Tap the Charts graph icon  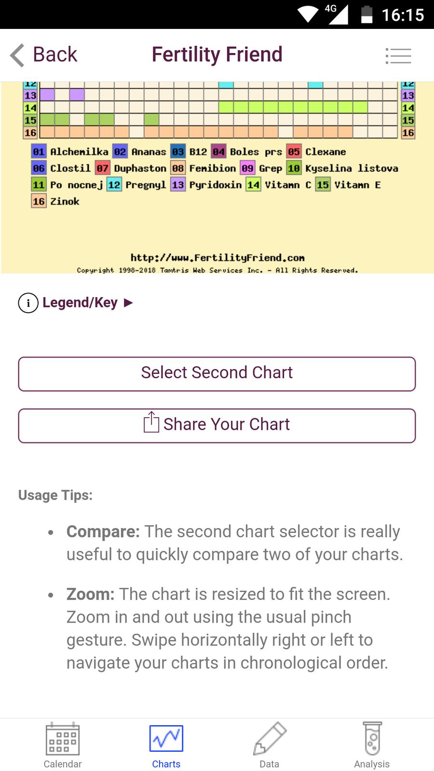(x=166, y=738)
